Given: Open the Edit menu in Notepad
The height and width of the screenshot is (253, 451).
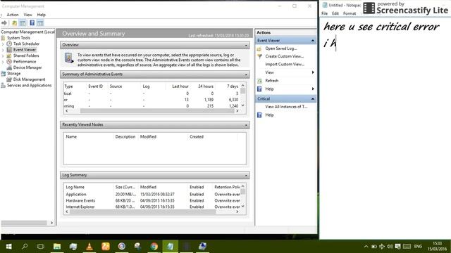Looking at the screenshot, I should pos(335,13).
